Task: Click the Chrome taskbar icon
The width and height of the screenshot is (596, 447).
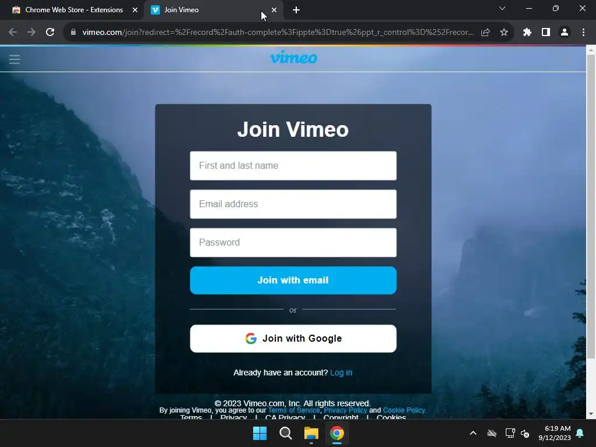Action: coord(337,433)
